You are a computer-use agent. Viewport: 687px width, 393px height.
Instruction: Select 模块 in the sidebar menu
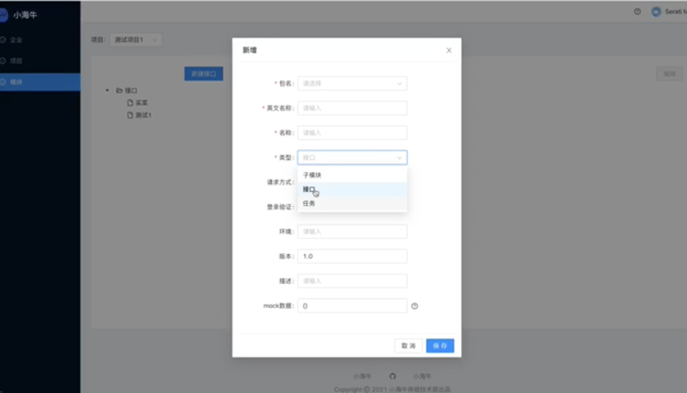pos(40,82)
